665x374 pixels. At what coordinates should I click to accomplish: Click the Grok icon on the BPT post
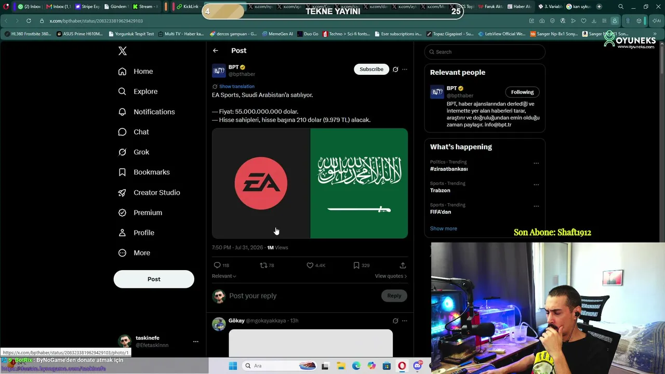tap(395, 69)
